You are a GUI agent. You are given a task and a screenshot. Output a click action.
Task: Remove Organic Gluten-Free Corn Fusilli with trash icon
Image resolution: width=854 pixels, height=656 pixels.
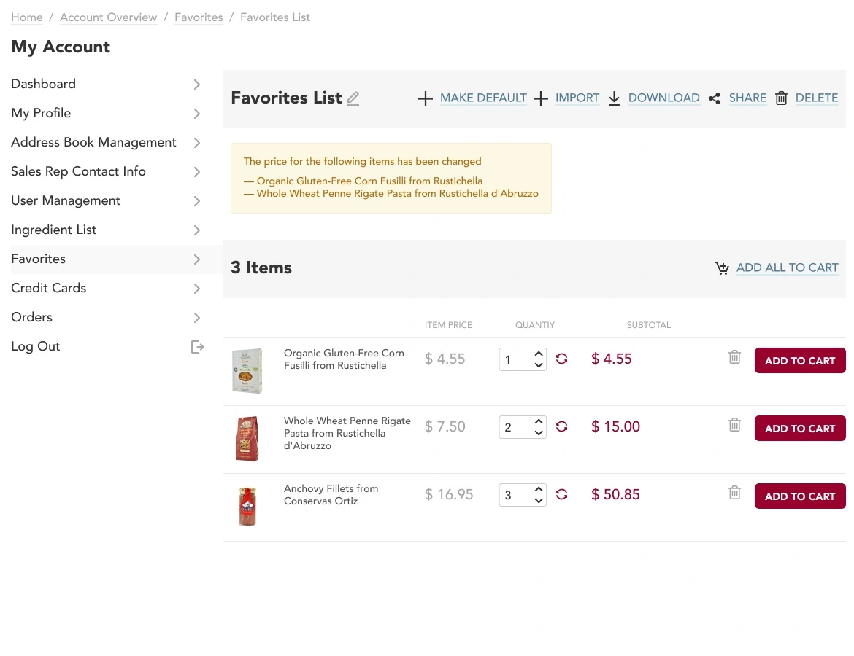735,357
